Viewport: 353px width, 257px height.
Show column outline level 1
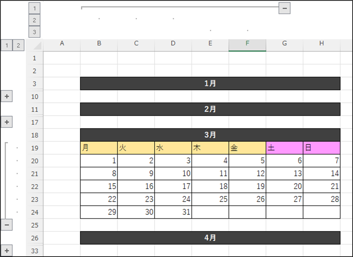pyautogui.click(x=34, y=8)
